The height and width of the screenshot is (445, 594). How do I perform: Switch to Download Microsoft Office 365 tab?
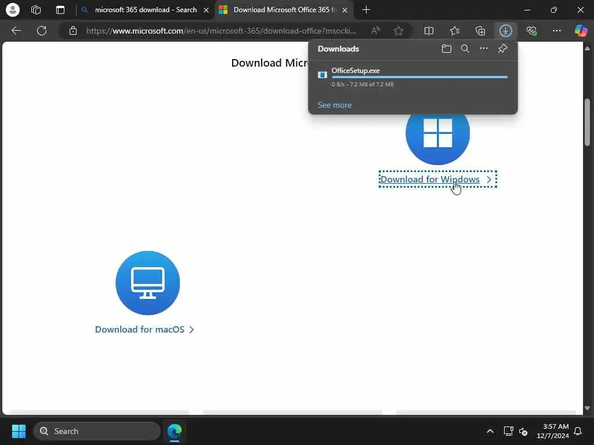point(284,10)
